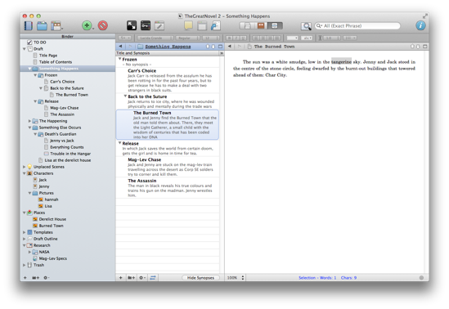Viewport: 449px width, 309px height.
Task: Open binder footer gear action menu
Action: tap(46, 278)
